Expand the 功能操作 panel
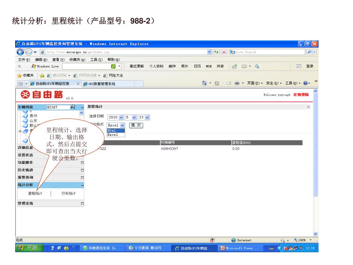 click(x=82, y=163)
